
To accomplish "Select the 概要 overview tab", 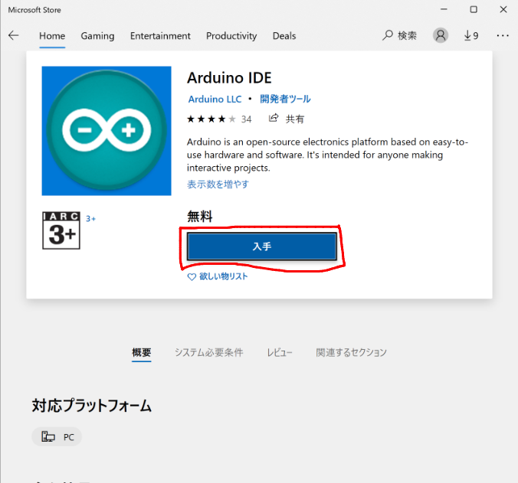I will point(142,352).
